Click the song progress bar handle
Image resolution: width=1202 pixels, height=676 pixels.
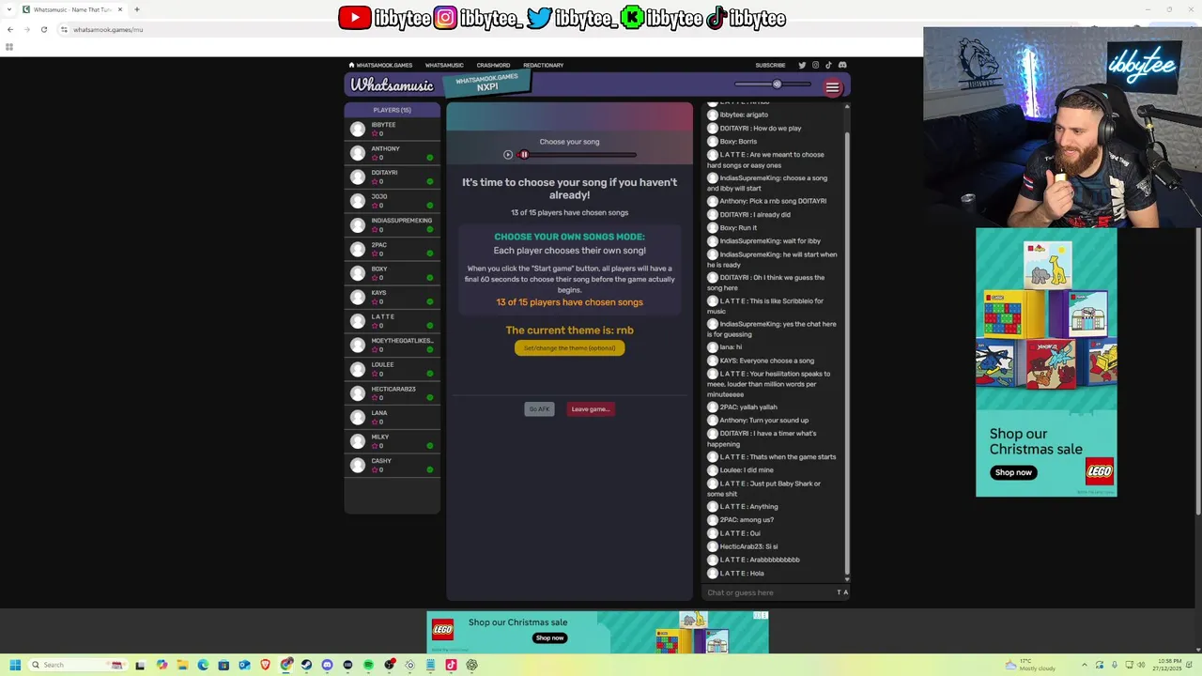pyautogui.click(x=524, y=155)
